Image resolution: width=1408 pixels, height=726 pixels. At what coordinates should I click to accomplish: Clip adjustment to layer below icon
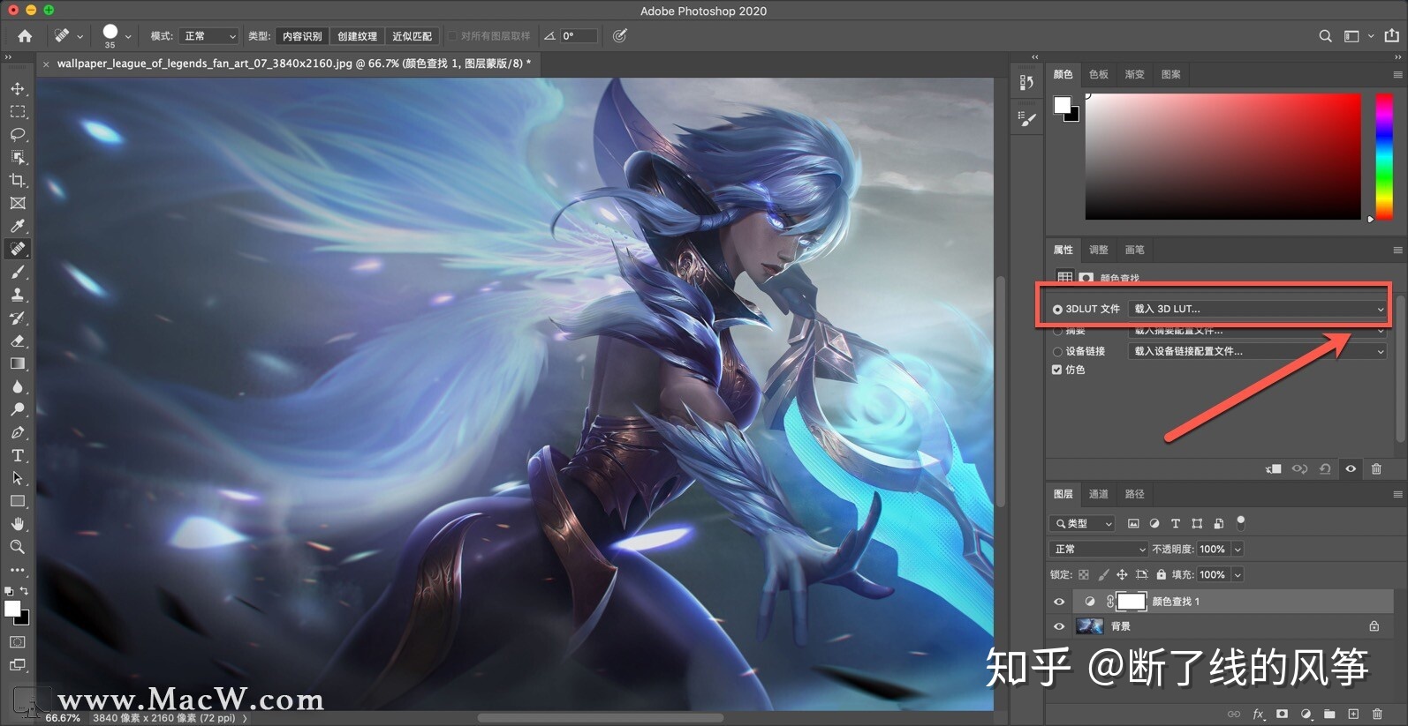pyautogui.click(x=1274, y=469)
